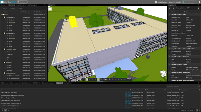Image resolution: width=201 pixels, height=112 pixels.
Task: Select the 04 - Roof scene radio button
Action: [6, 31]
